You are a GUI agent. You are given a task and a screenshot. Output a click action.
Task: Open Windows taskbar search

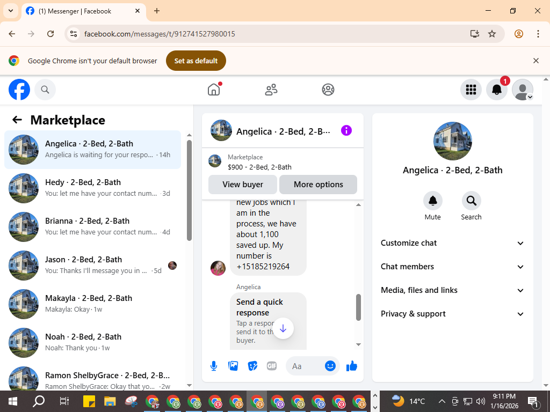point(39,401)
